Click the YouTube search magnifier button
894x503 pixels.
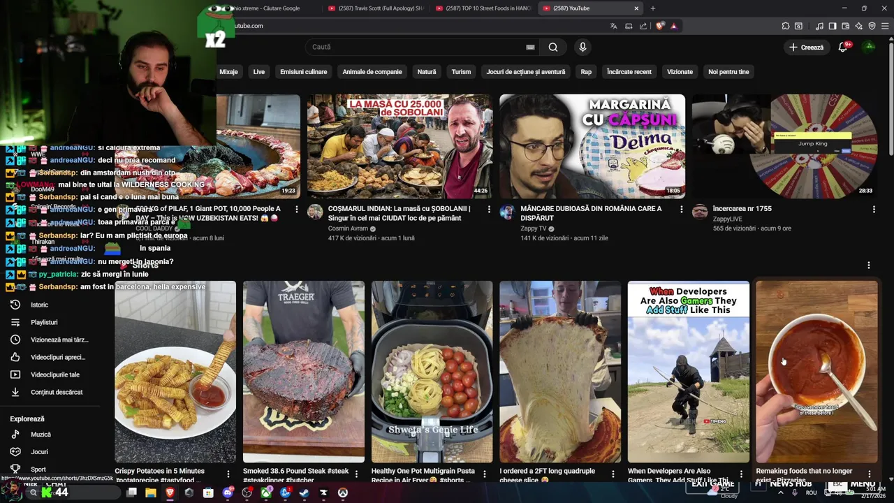point(553,47)
